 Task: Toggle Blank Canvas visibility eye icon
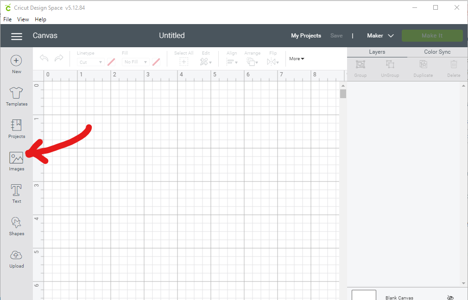[x=449, y=297]
